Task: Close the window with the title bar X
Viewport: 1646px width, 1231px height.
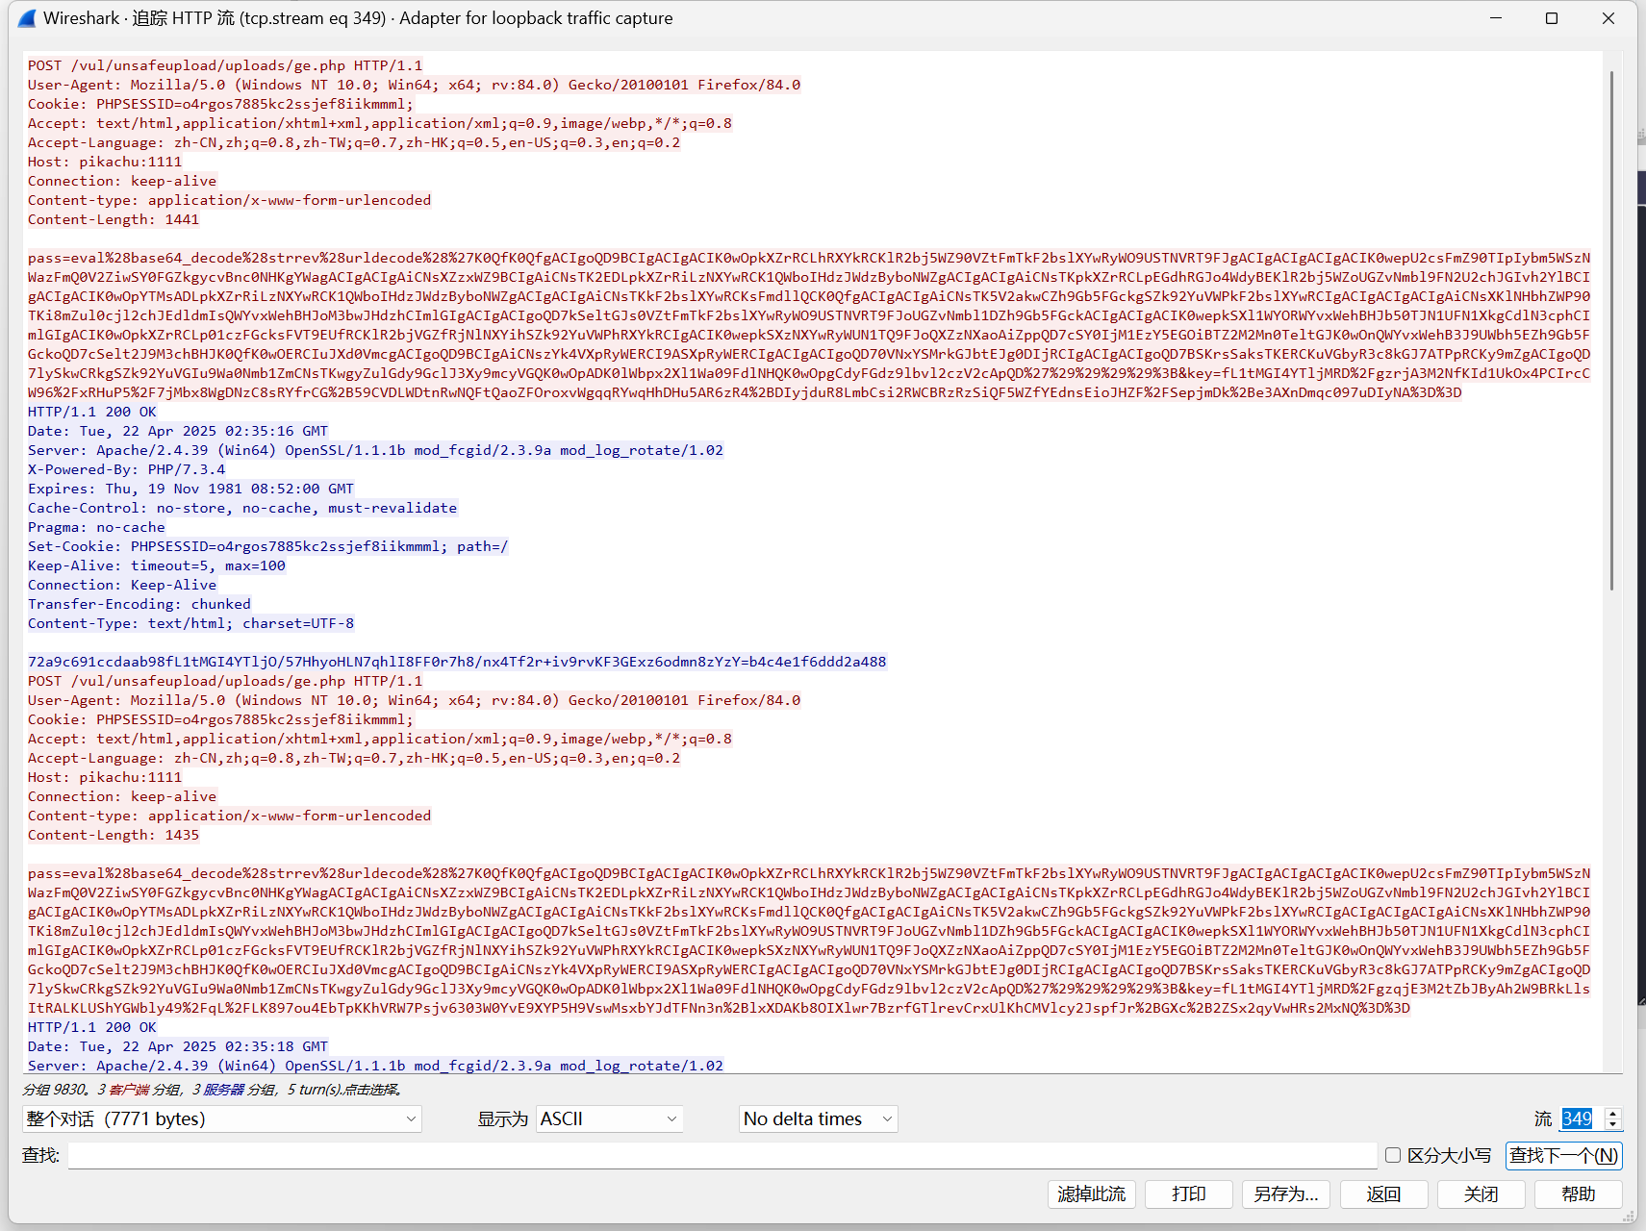Action: 1608,18
